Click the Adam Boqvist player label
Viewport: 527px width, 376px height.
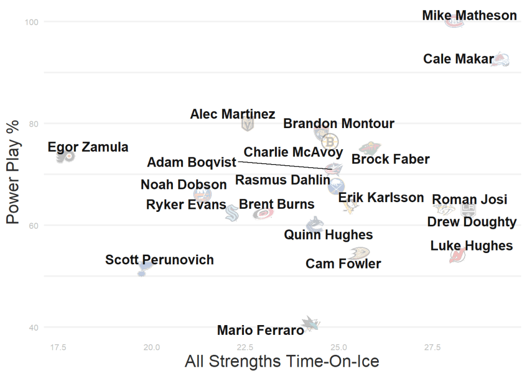(x=191, y=163)
